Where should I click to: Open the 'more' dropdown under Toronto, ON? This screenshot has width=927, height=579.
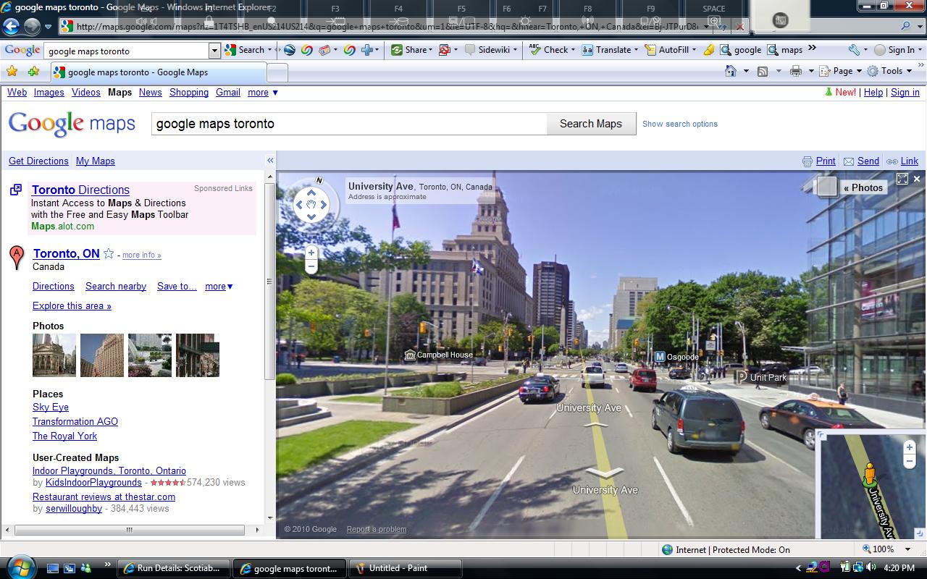coord(219,287)
